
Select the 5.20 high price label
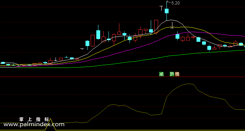[176, 3]
